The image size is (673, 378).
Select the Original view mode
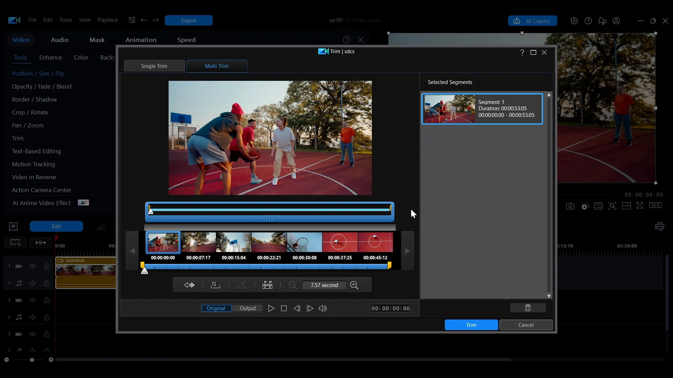click(216, 308)
